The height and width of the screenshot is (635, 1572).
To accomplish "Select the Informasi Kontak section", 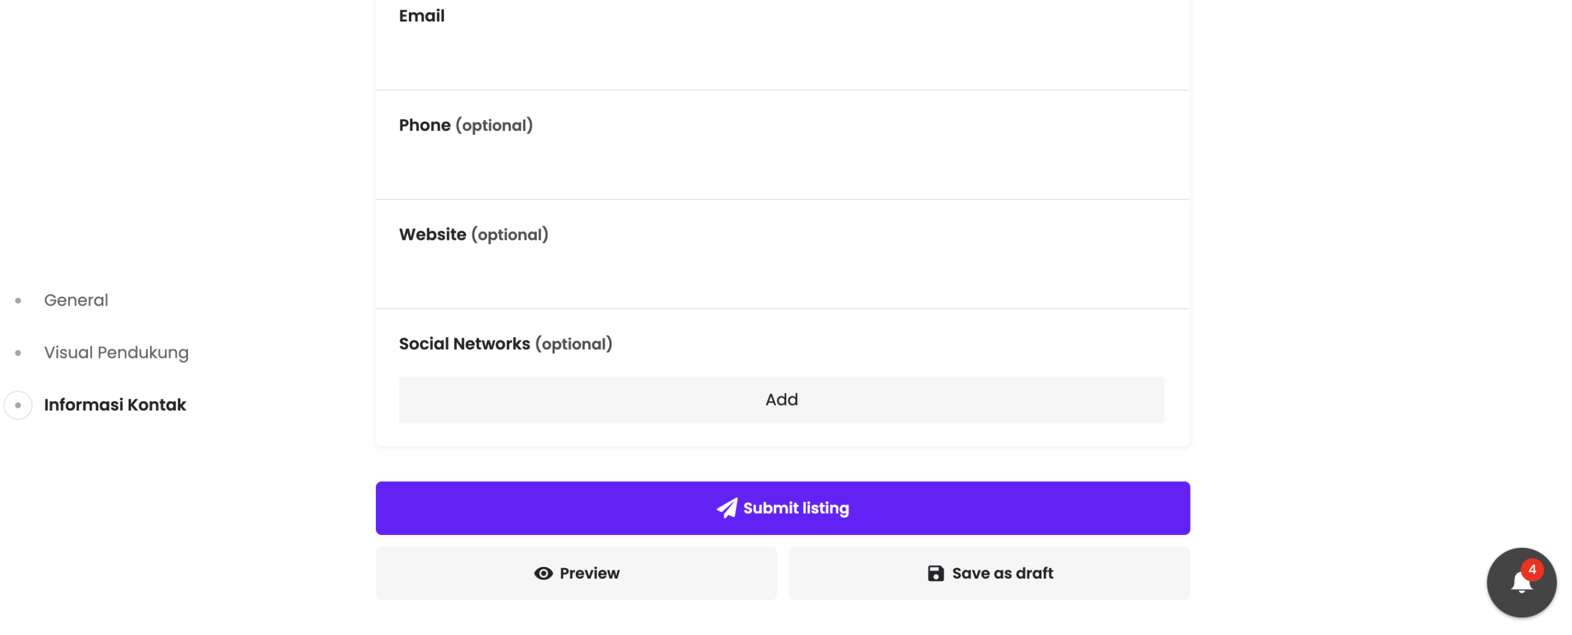I will (x=115, y=405).
